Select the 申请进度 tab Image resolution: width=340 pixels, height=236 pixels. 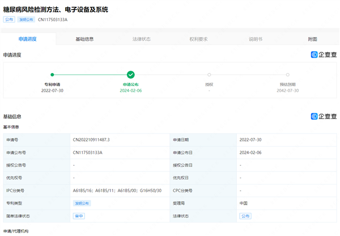pos(28,39)
